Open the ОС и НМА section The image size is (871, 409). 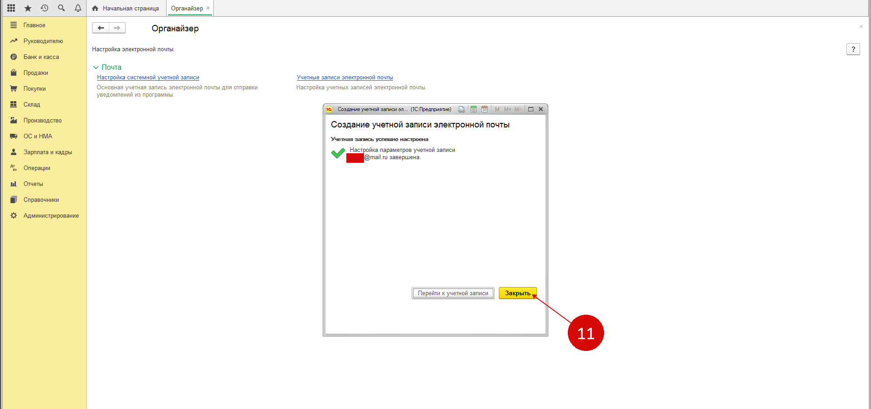pos(44,136)
